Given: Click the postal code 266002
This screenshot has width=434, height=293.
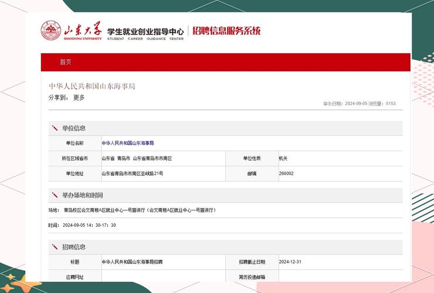Looking at the screenshot, I should click(286, 173).
